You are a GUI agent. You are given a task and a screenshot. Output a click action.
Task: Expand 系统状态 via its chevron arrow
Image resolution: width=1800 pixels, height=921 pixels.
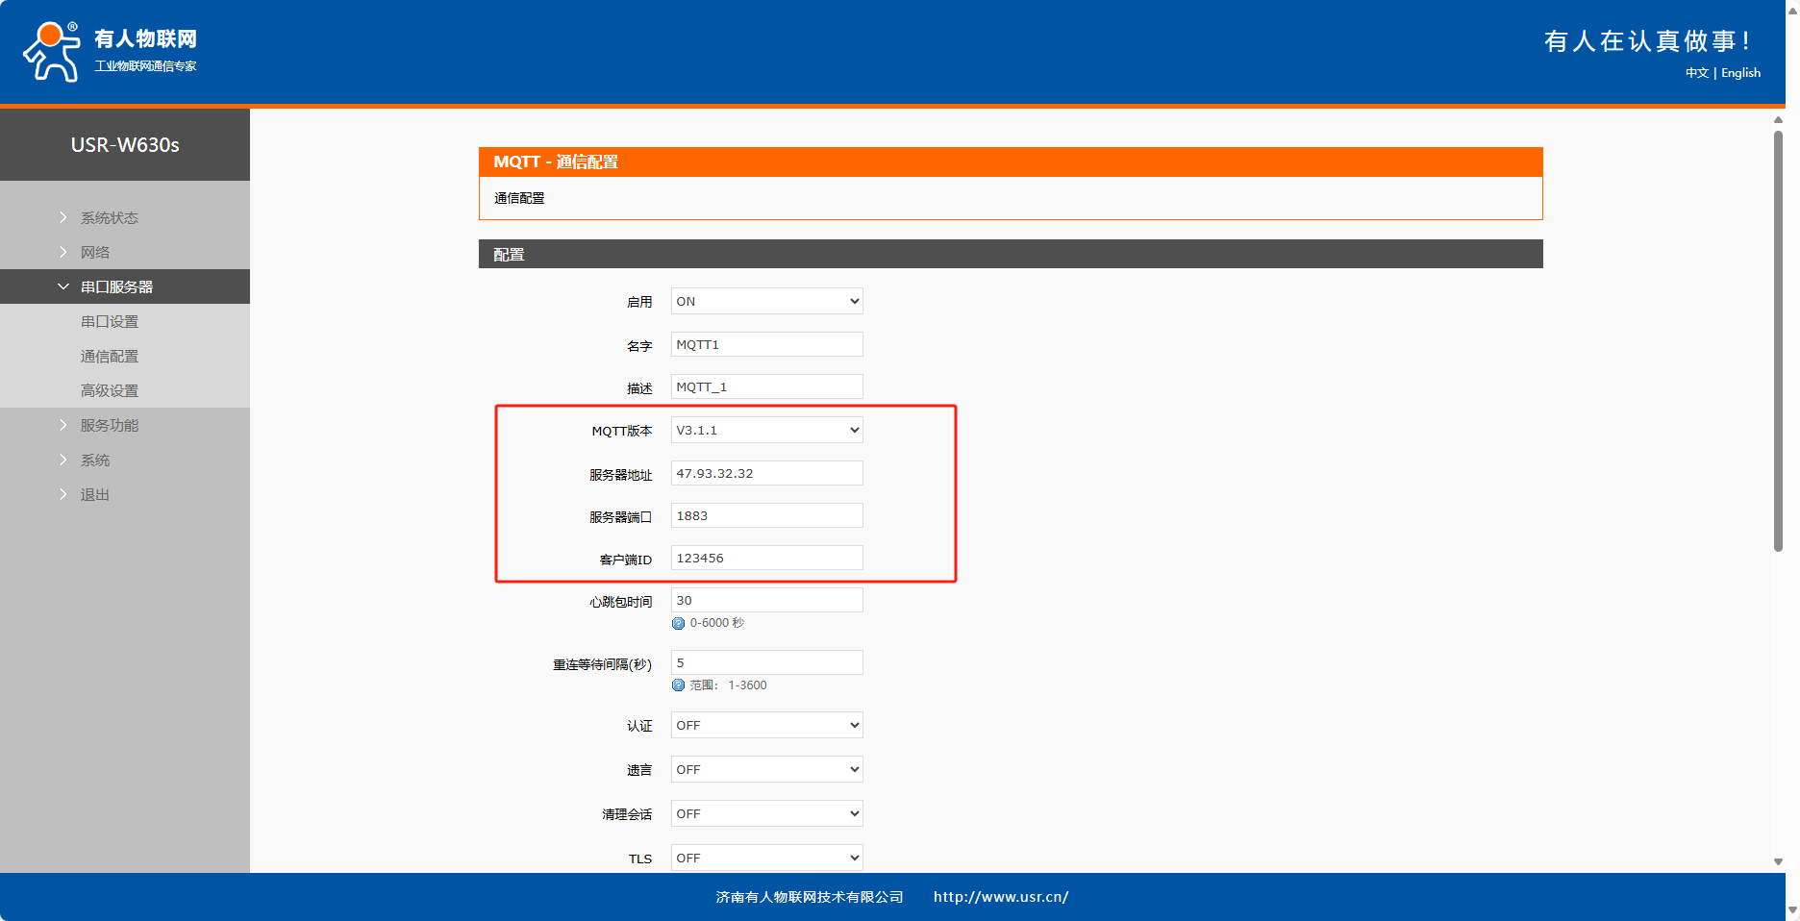click(63, 217)
